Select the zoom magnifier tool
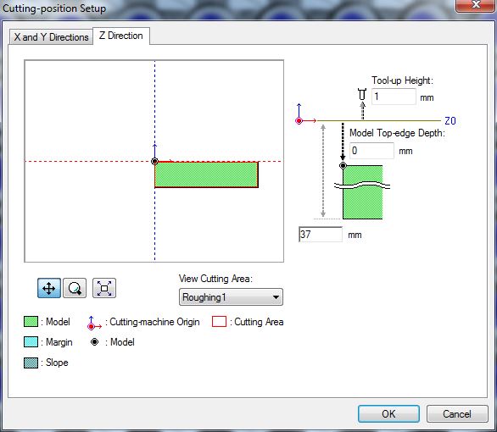This screenshot has width=497, height=432. (x=75, y=288)
